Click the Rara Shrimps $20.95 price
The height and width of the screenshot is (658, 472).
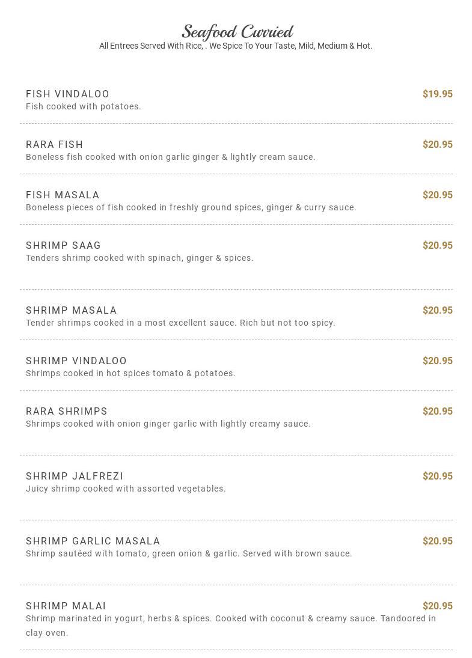(437, 412)
